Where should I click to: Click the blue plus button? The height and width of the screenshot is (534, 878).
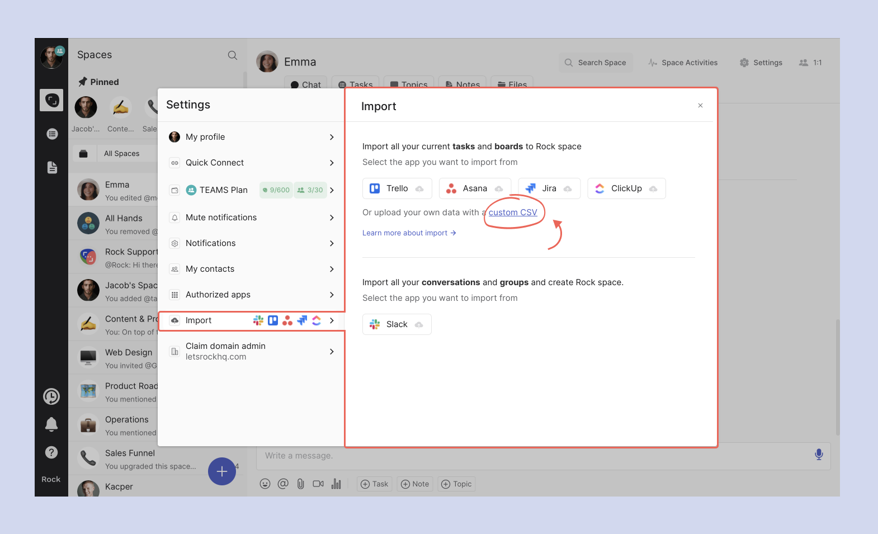coord(222,471)
